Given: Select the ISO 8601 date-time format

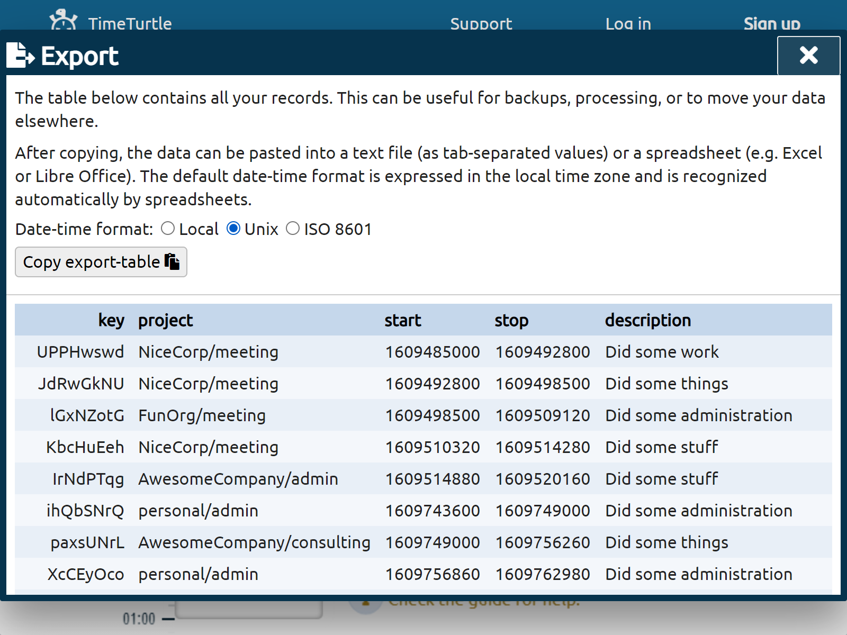Looking at the screenshot, I should 293,229.
